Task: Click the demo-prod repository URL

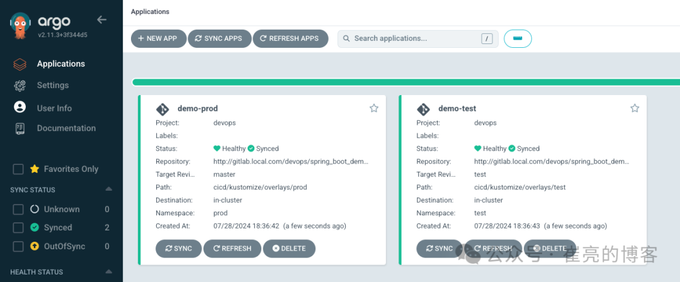Action: 291,161
